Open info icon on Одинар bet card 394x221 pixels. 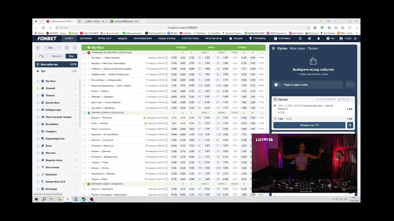click(340, 99)
